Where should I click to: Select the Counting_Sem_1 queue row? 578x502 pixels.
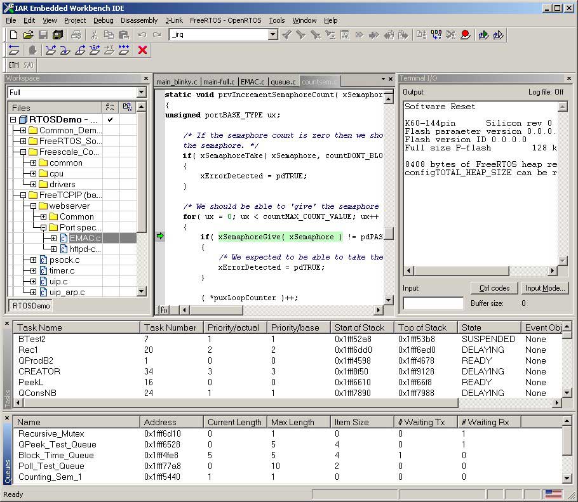[288, 477]
